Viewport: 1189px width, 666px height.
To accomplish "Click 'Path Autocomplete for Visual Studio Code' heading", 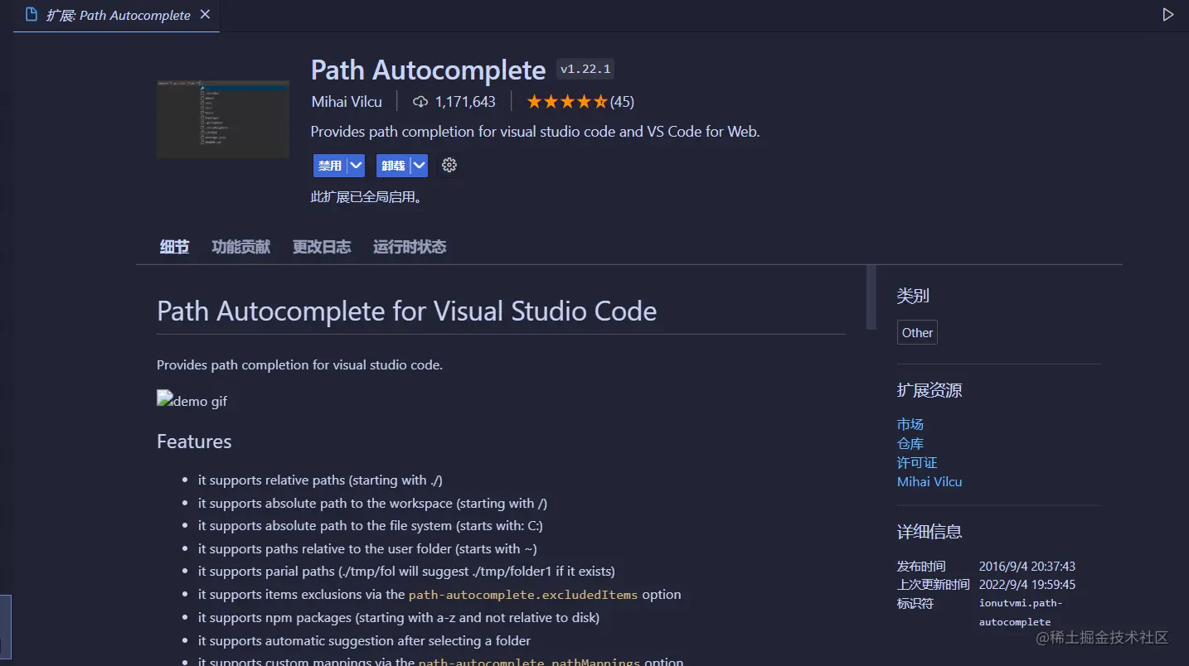I will (x=406, y=311).
